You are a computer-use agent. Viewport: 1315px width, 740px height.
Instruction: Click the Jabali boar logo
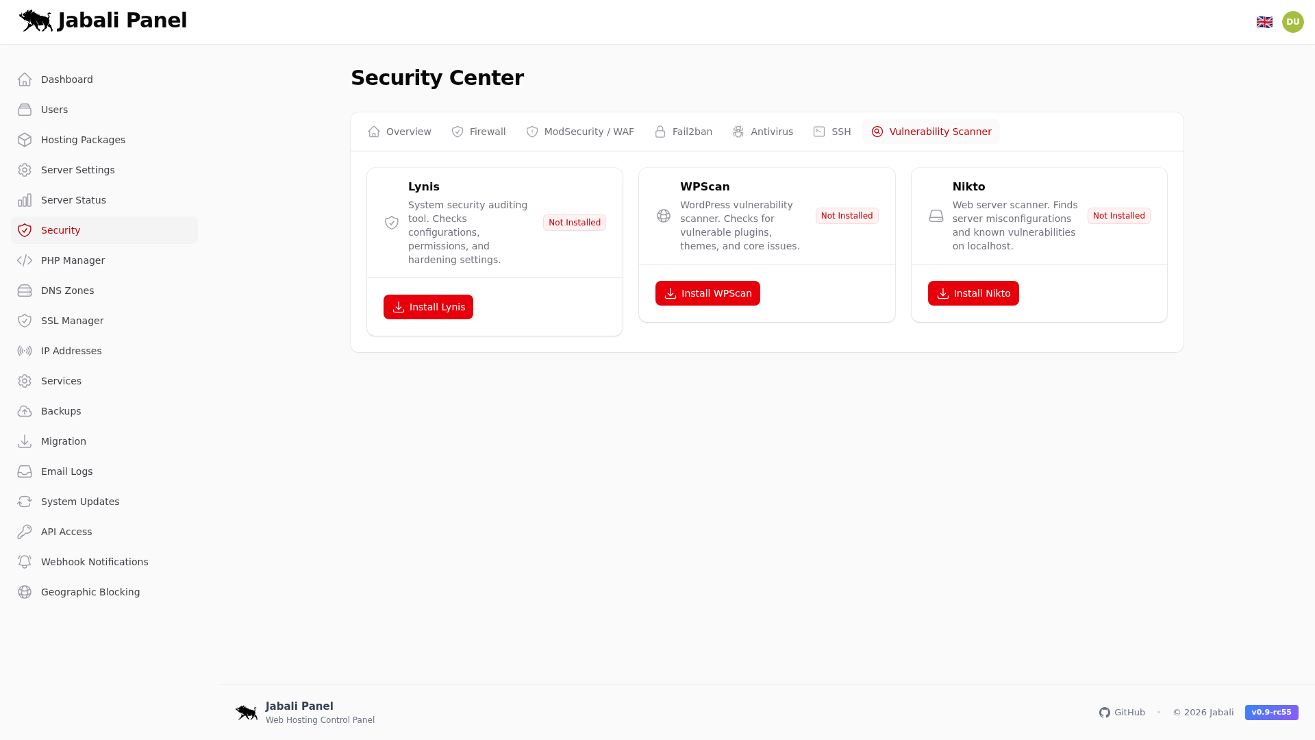(36, 21)
